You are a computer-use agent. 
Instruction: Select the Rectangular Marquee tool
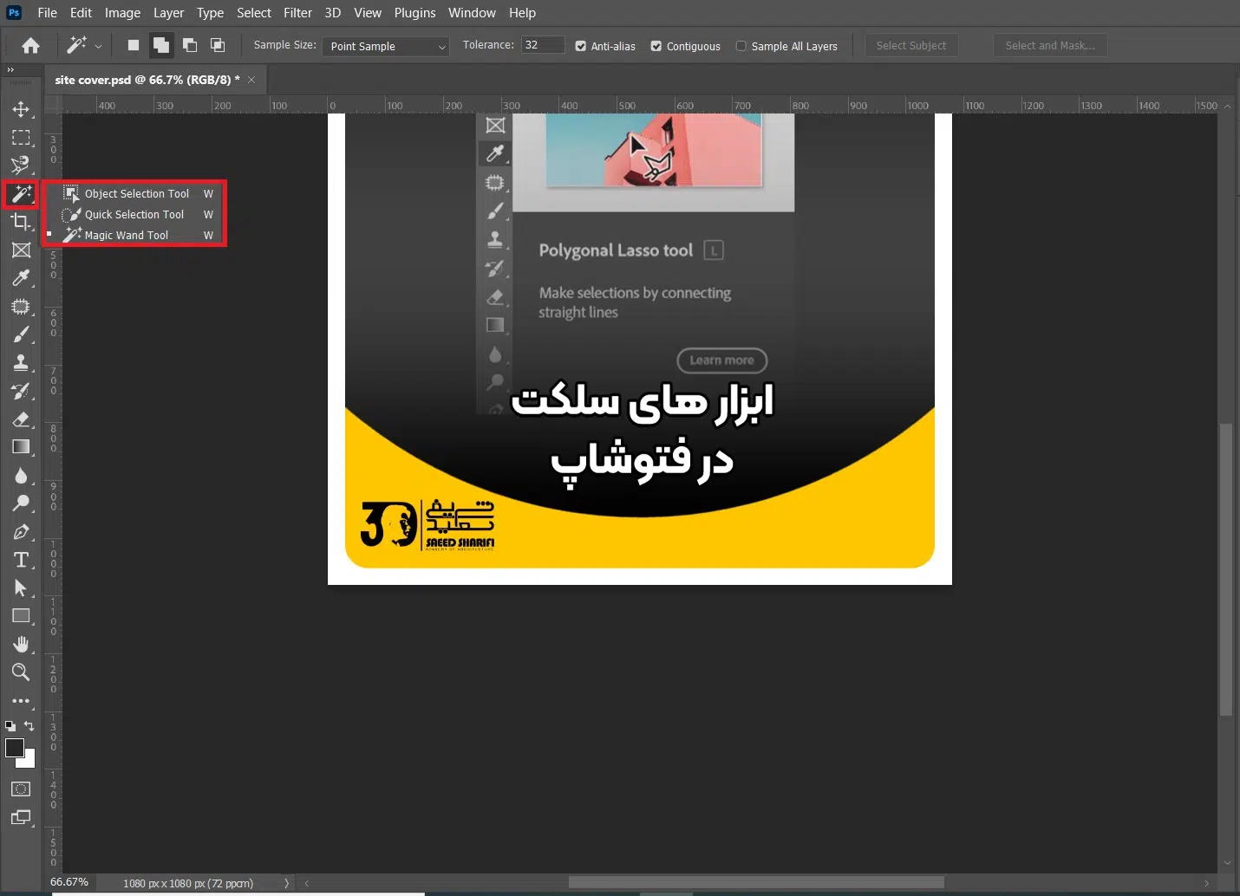pyautogui.click(x=21, y=138)
